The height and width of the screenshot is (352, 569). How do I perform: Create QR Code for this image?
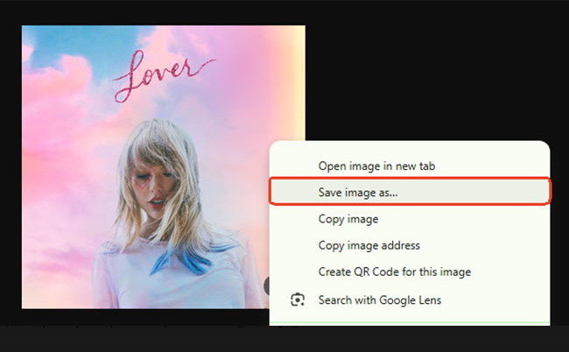(410, 271)
